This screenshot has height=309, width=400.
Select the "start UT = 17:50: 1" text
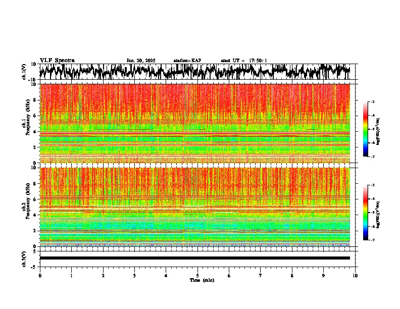click(x=244, y=61)
